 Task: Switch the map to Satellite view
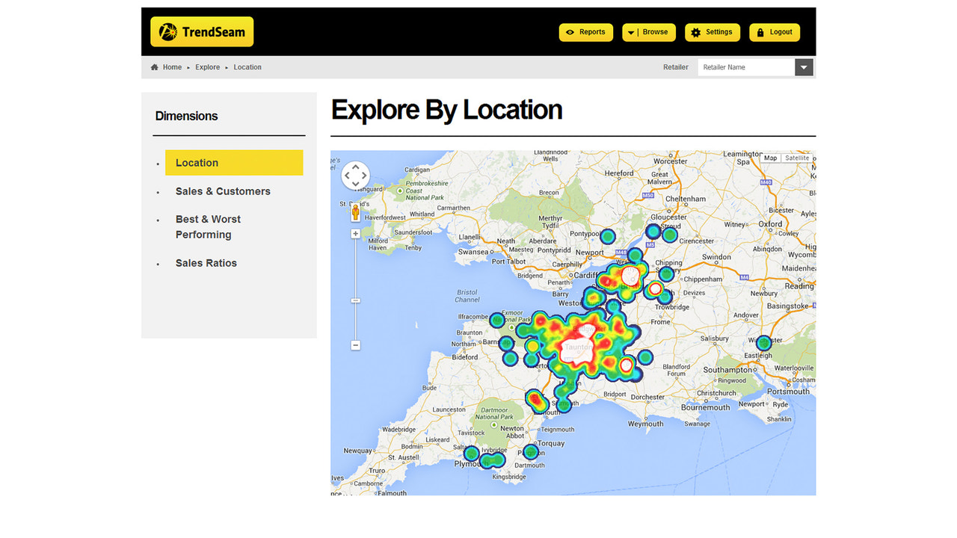point(796,158)
